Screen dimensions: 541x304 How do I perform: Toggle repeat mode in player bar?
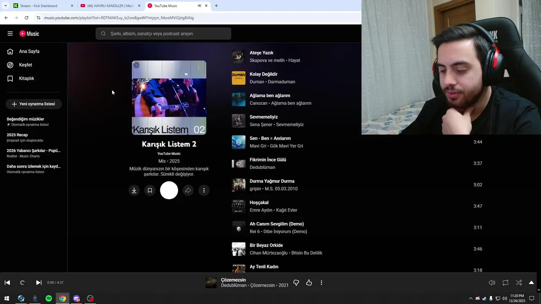(505, 282)
